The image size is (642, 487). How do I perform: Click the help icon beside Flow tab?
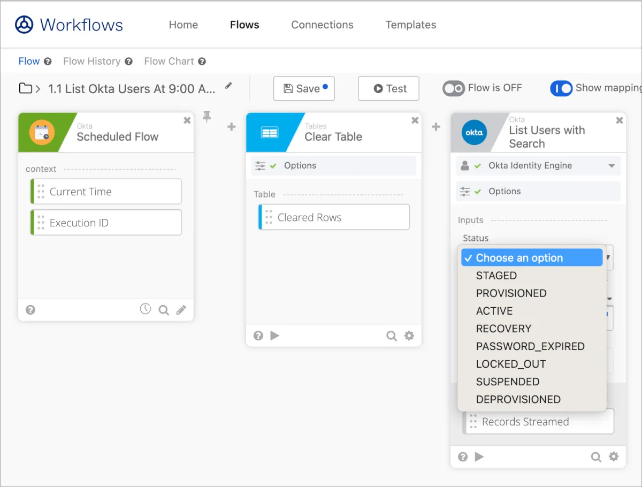[48, 62]
